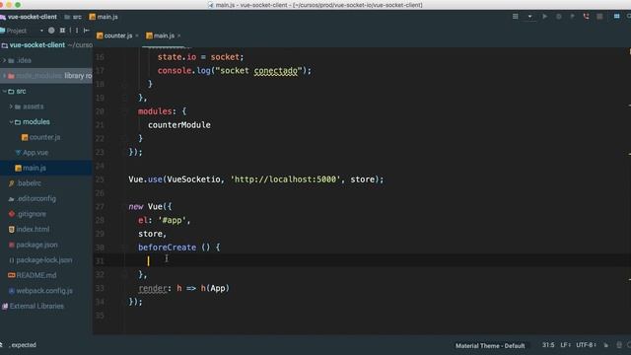Image resolution: width=631 pixels, height=355 pixels.
Task: Click cursor position 31:5 in status bar
Action: coord(548,345)
